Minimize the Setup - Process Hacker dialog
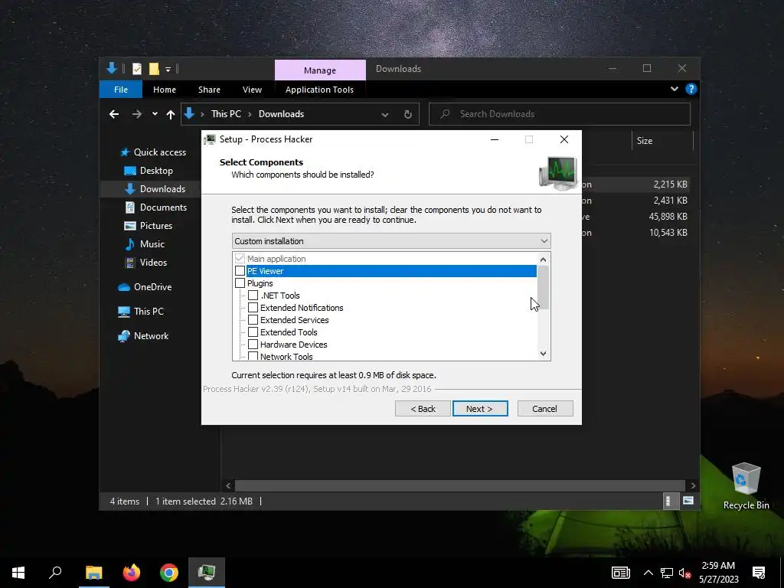 [495, 139]
